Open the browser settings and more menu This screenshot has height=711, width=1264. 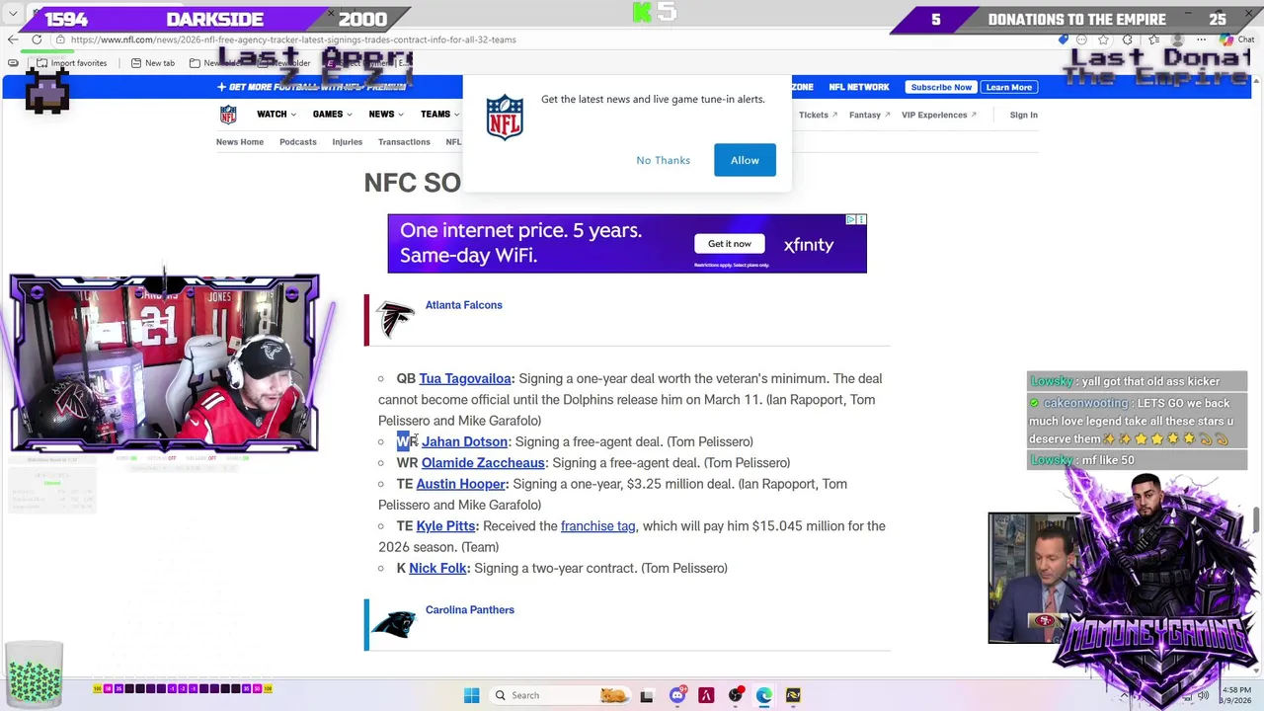[x=1203, y=39]
